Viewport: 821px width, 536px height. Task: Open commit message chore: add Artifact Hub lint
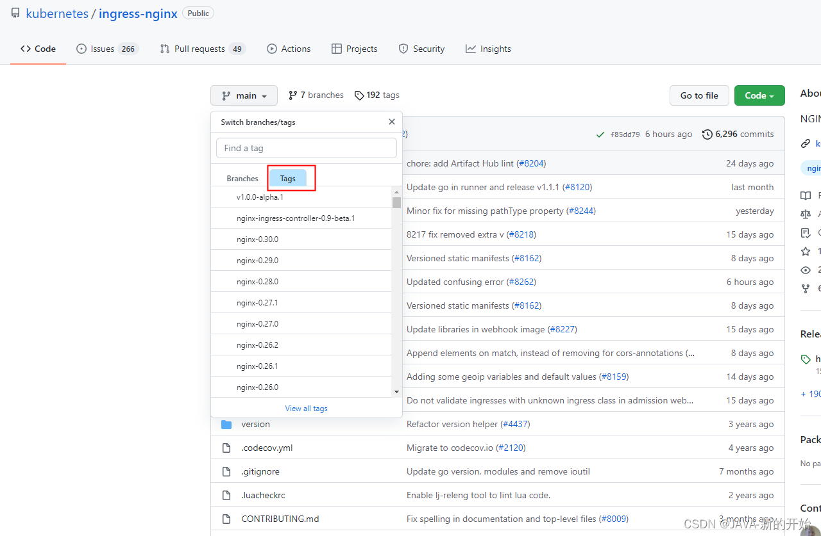tap(461, 163)
